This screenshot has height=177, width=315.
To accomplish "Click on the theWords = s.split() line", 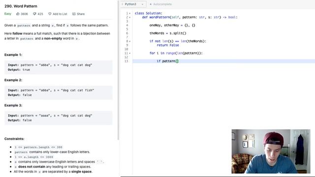I will (168, 33).
